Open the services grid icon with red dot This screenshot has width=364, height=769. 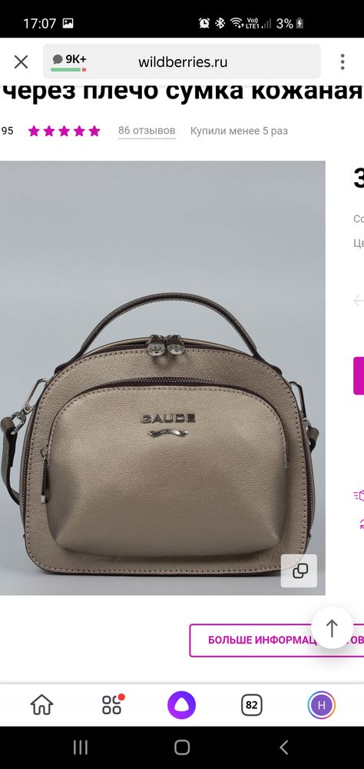click(112, 704)
